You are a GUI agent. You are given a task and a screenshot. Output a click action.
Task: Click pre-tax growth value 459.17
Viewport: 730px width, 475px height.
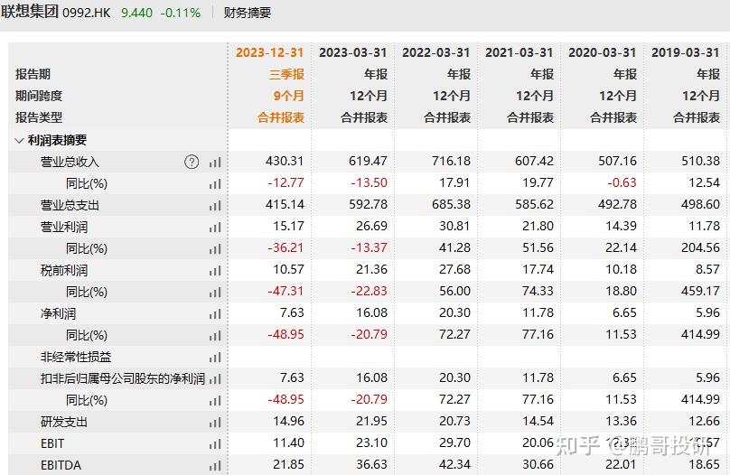coord(701,291)
